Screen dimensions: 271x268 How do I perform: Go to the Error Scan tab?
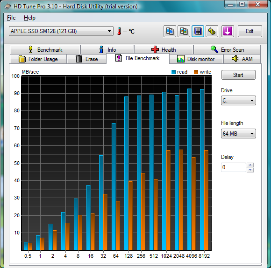coord(227,50)
